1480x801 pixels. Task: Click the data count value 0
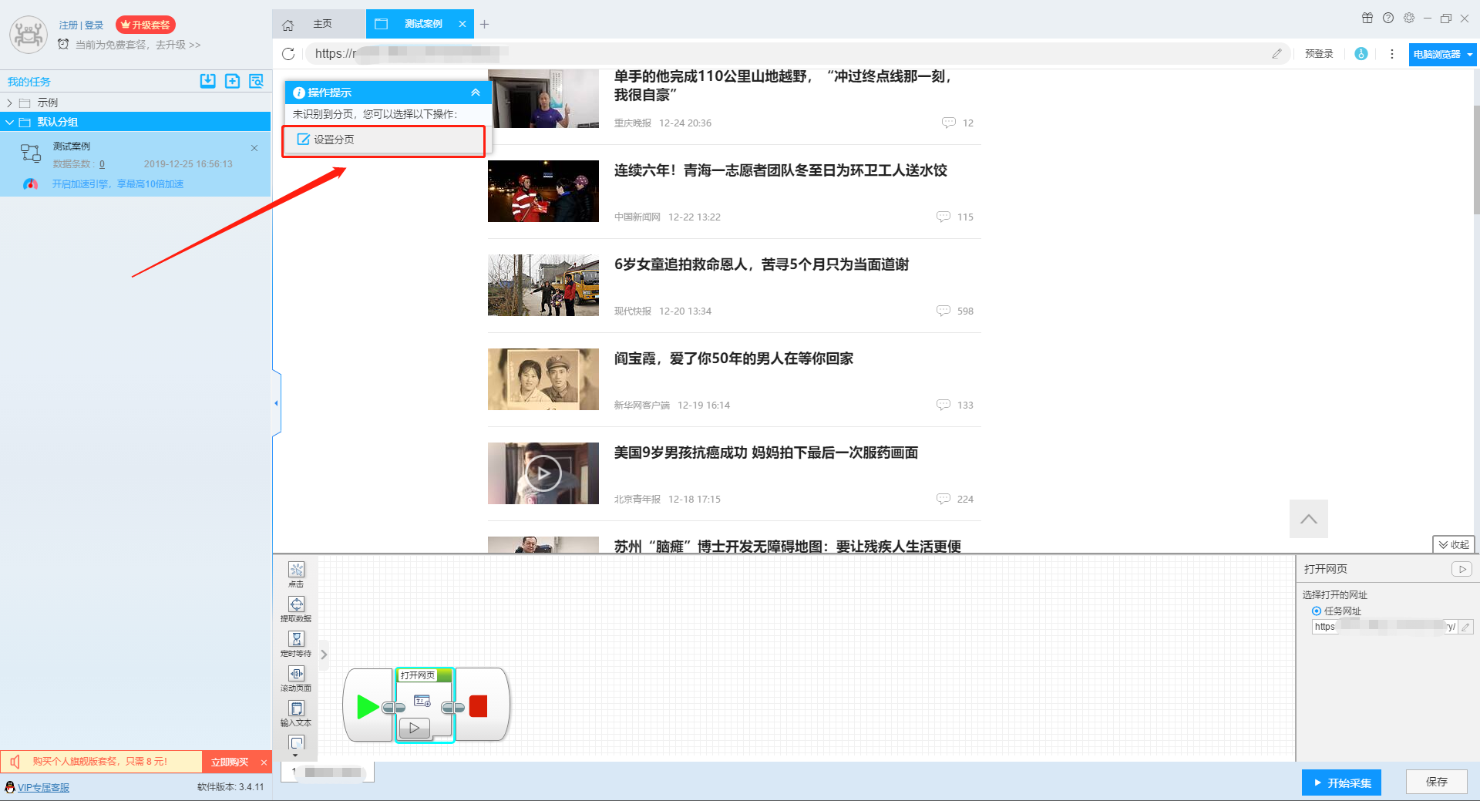[x=102, y=164]
